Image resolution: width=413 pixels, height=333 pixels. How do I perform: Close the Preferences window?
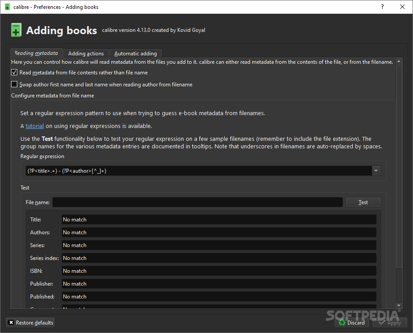click(x=402, y=7)
